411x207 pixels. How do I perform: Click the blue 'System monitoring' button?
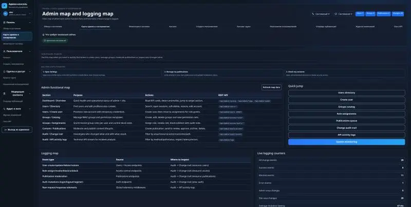(346, 142)
